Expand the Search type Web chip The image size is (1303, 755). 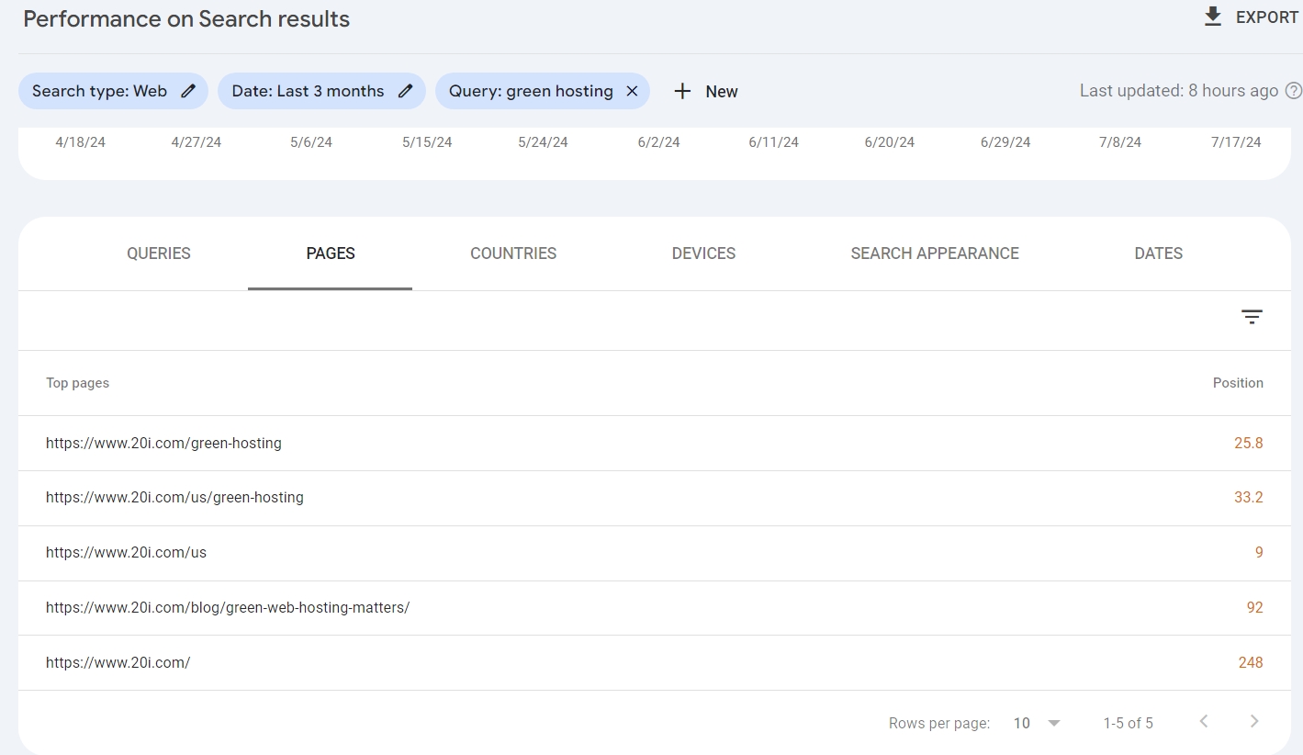click(99, 91)
